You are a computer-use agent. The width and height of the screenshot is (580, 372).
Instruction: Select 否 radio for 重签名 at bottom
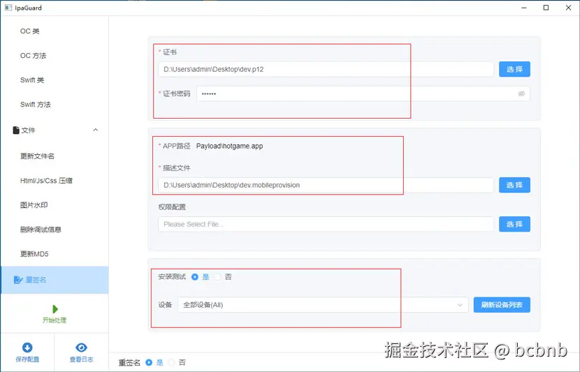point(171,362)
